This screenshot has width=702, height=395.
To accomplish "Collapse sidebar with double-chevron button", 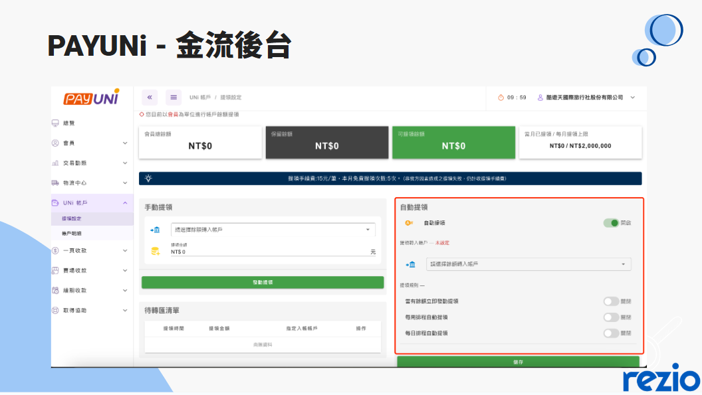I will pyautogui.click(x=150, y=97).
